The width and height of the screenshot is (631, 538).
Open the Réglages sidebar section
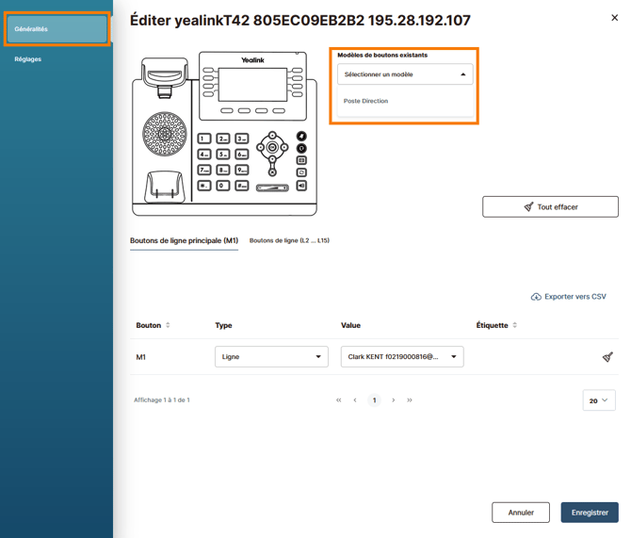click(x=27, y=59)
